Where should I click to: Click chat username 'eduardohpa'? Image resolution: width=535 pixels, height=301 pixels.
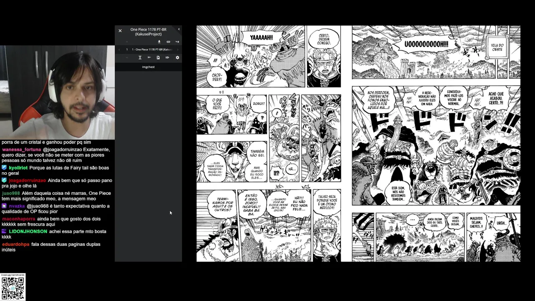pyautogui.click(x=15, y=244)
